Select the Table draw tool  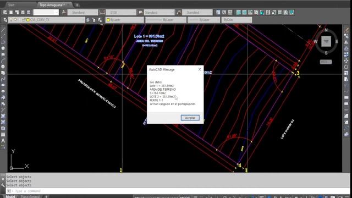pyautogui.click(x=3, y=134)
